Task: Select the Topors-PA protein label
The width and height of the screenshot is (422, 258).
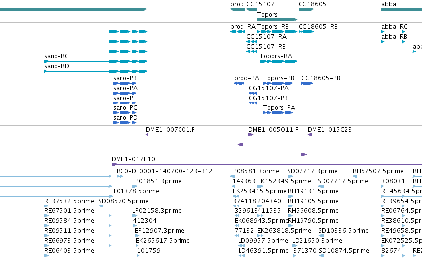Action: click(279, 108)
